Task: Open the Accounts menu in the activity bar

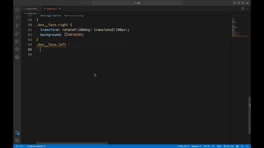Action: [17, 132]
